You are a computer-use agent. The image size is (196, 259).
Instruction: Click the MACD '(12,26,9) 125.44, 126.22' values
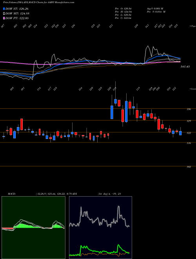coord(51,194)
